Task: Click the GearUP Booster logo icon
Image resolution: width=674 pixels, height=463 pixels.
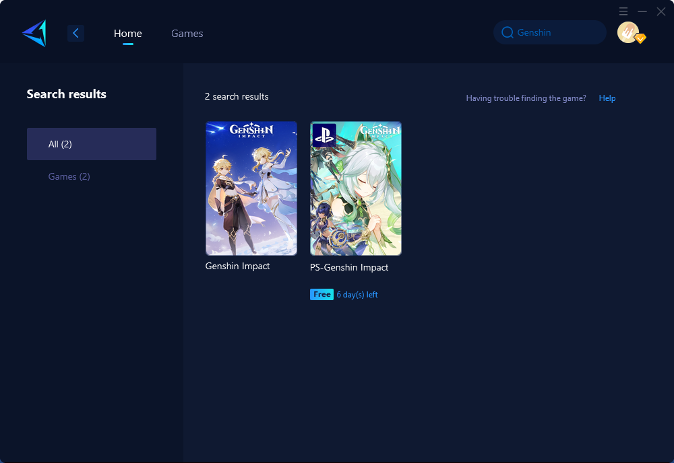Action: 34,33
